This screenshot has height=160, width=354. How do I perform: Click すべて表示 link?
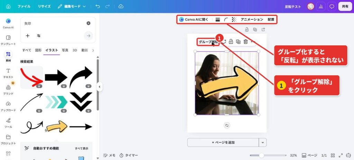point(82,149)
